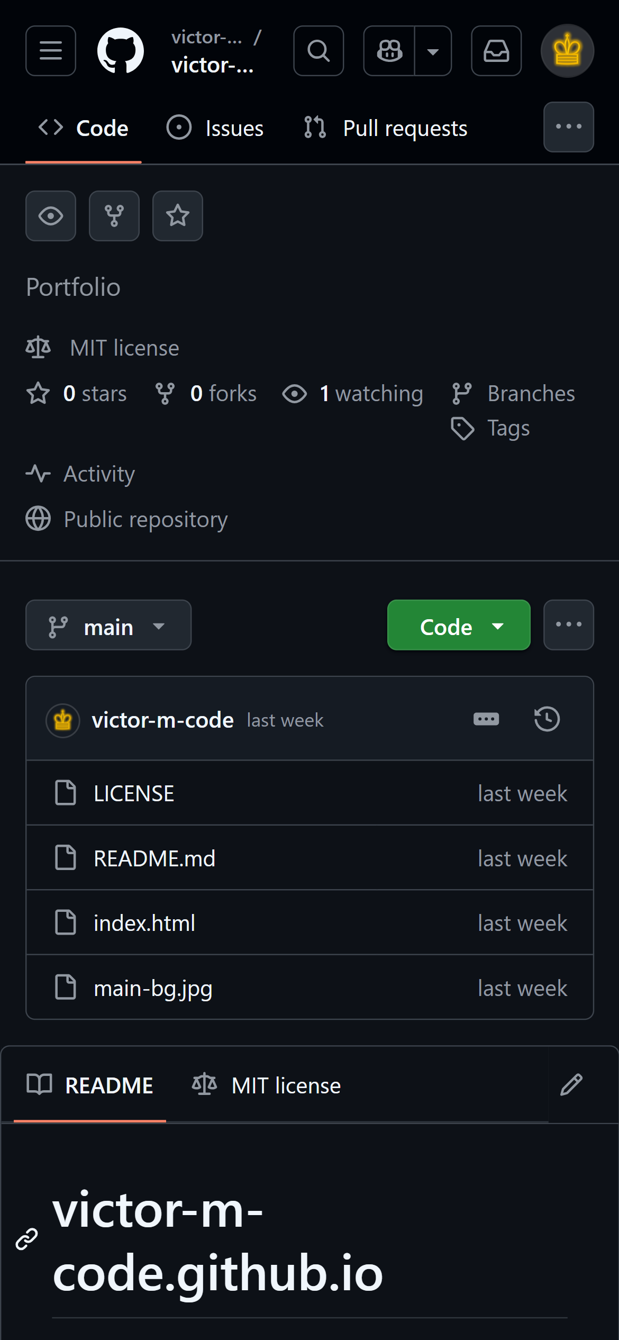Fork the repository using fork icon

click(114, 216)
